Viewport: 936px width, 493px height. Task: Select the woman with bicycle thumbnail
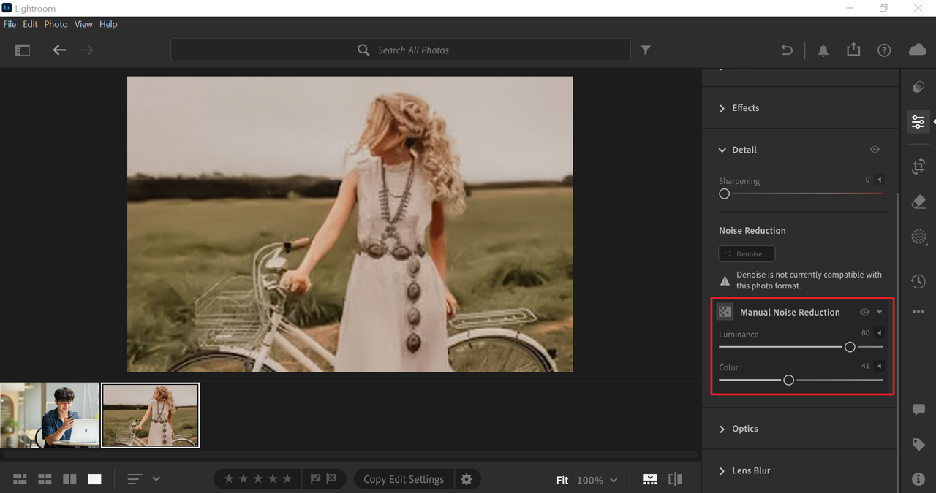150,415
